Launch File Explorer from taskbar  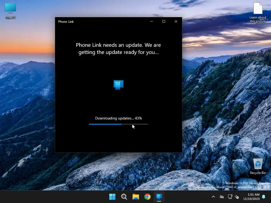[136, 197]
